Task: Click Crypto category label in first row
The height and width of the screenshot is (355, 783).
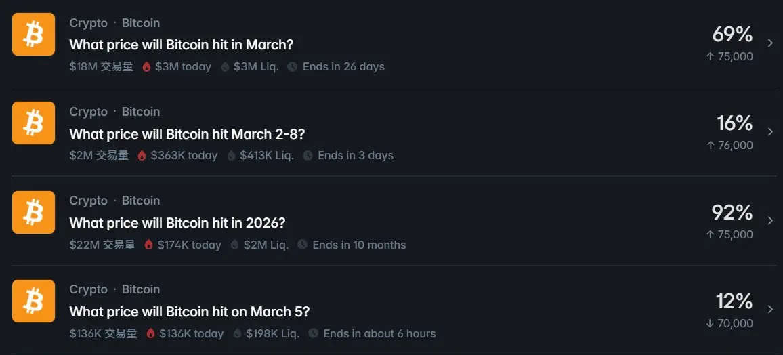Action: click(88, 23)
